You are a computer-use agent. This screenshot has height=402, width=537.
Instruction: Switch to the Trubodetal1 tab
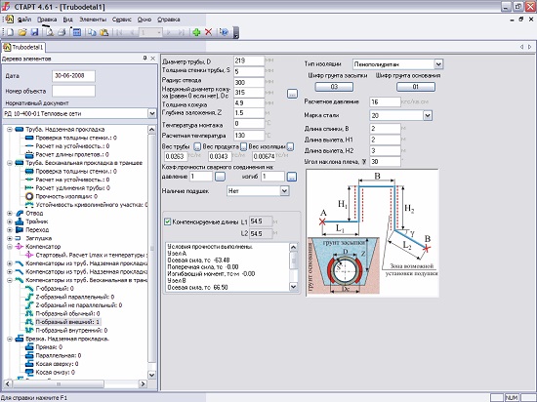pyautogui.click(x=23, y=47)
